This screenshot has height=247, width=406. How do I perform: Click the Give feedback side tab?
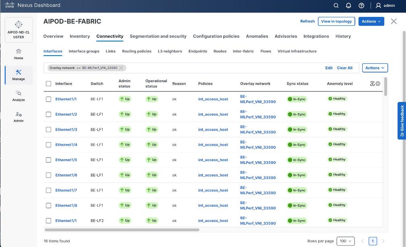pos(402,121)
